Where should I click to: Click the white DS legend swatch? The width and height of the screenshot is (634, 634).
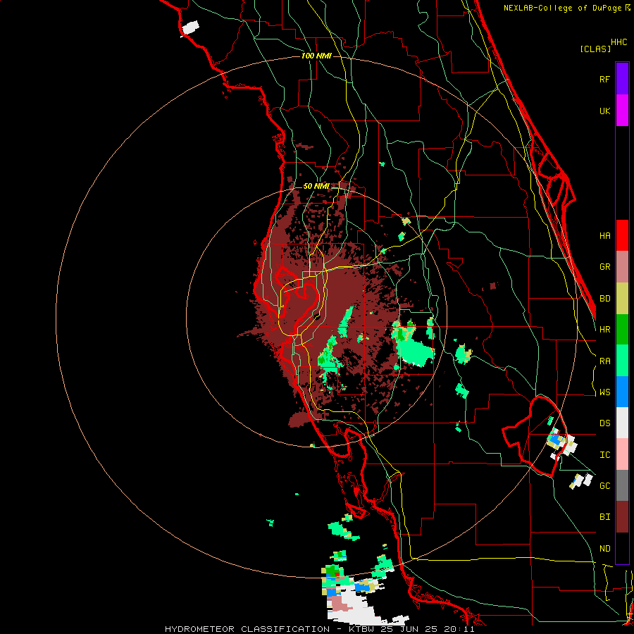(x=622, y=423)
